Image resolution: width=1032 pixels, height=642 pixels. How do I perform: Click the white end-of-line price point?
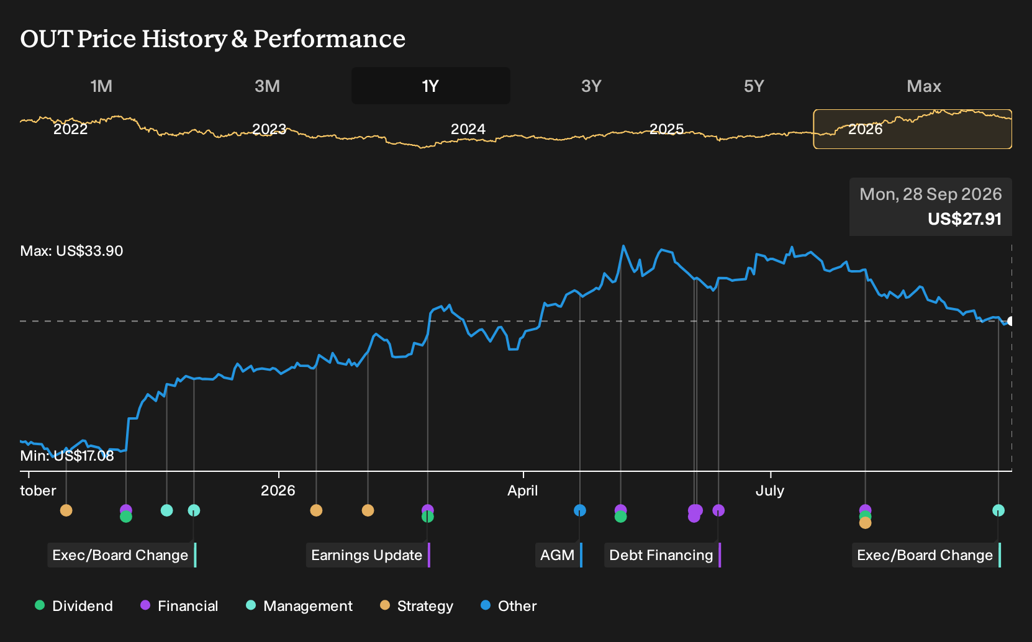1010,321
